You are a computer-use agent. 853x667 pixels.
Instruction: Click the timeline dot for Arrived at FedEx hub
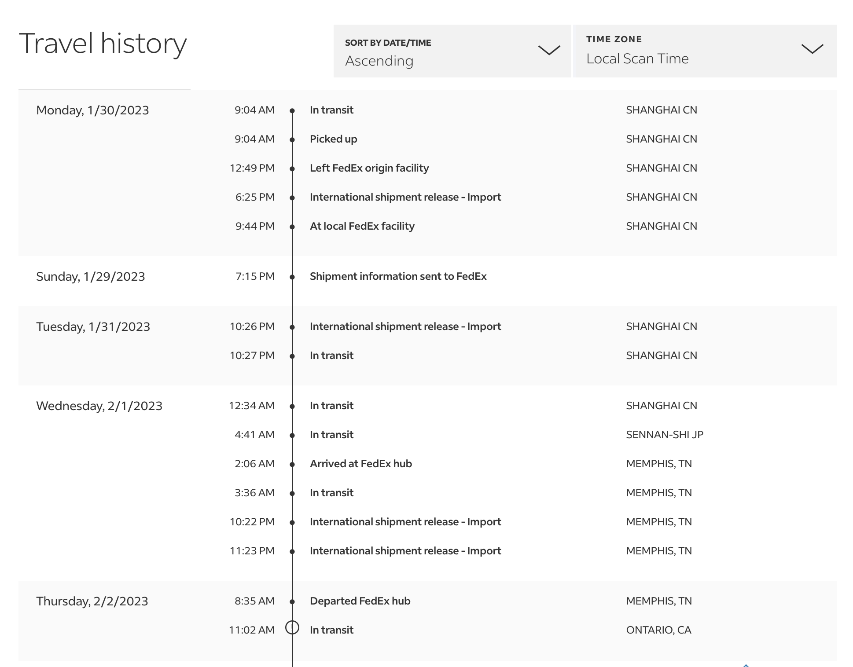pos(292,465)
